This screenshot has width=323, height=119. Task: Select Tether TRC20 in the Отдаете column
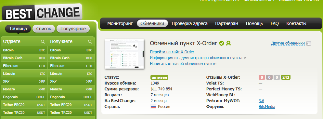pos(24,112)
